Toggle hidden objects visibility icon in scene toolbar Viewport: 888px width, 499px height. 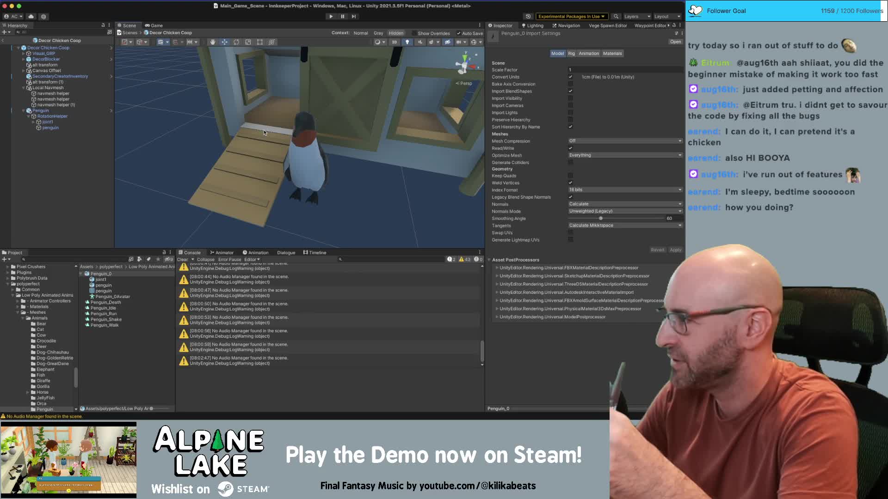tap(447, 42)
